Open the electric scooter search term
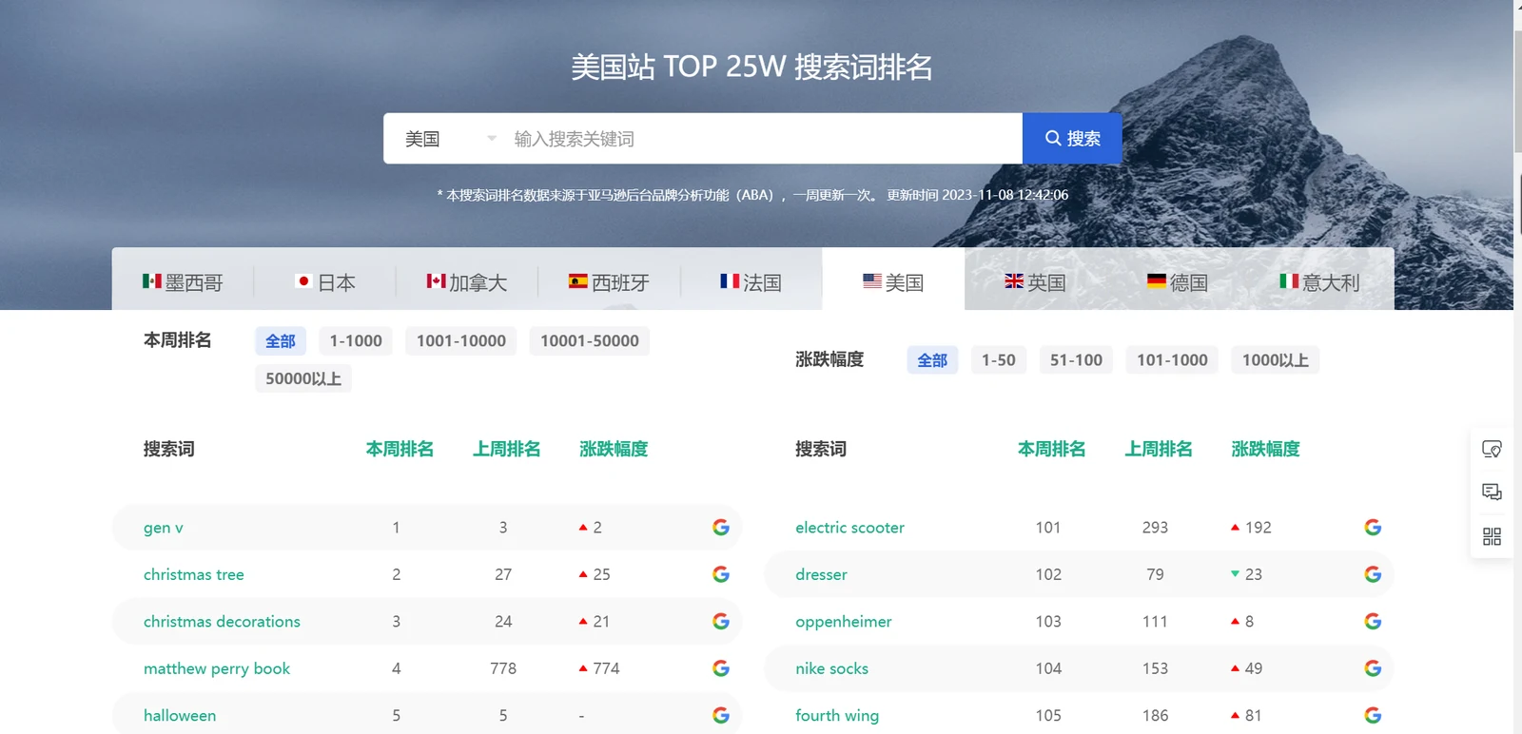 coord(849,527)
